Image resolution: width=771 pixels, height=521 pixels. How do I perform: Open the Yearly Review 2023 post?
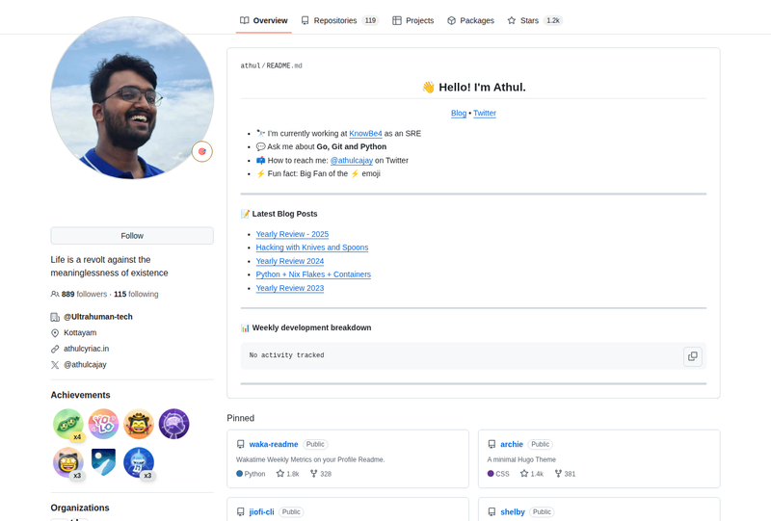[x=290, y=288]
